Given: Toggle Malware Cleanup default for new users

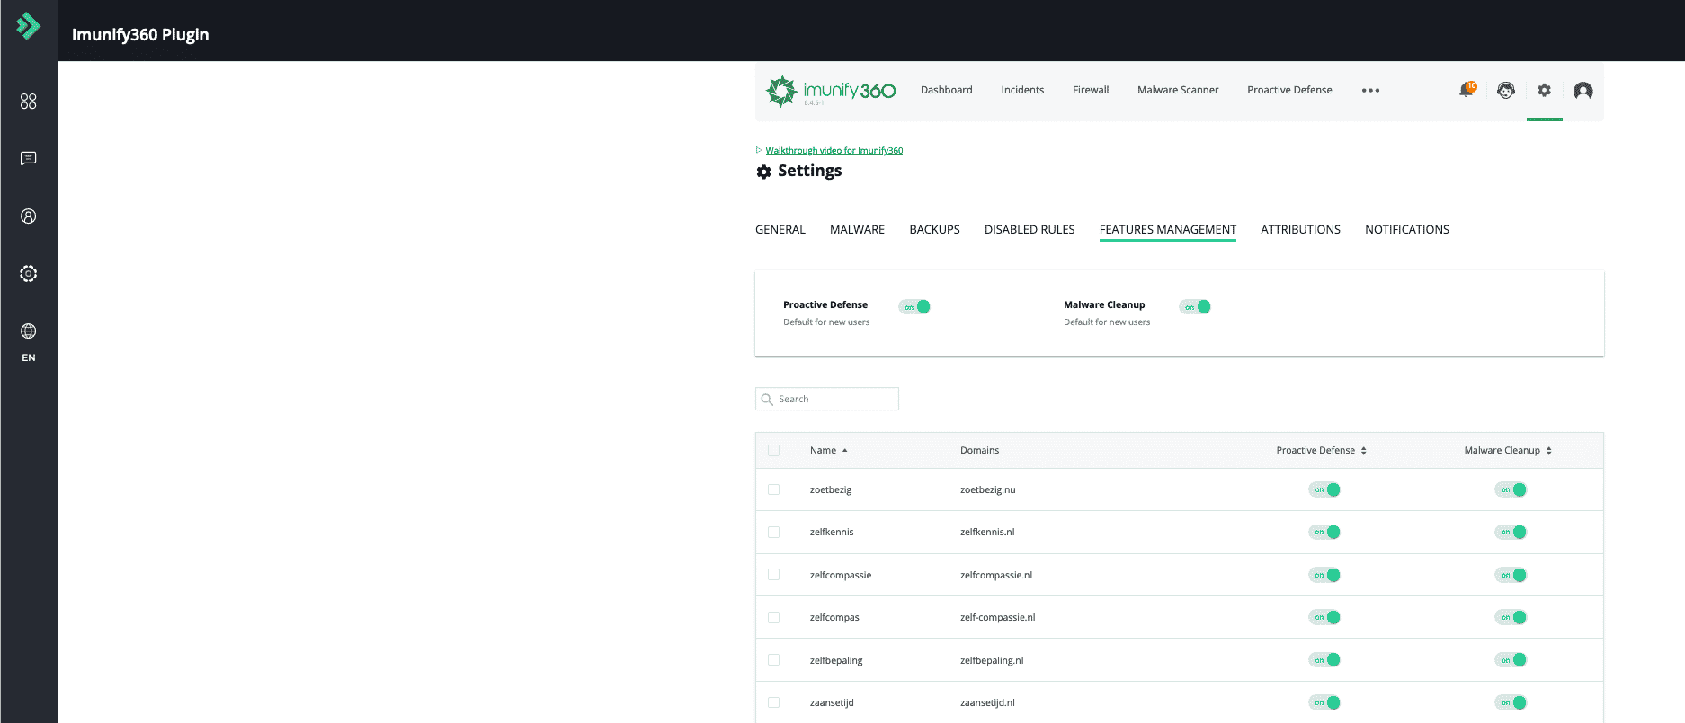Looking at the screenshot, I should [x=1195, y=307].
